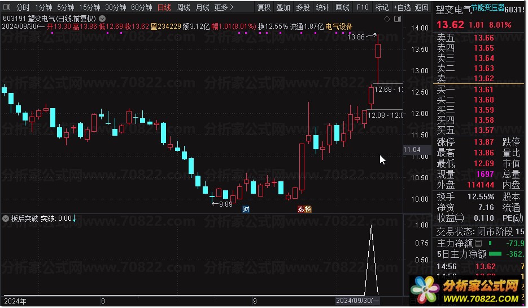Switch to 60分钟 chart period

coord(141,7)
